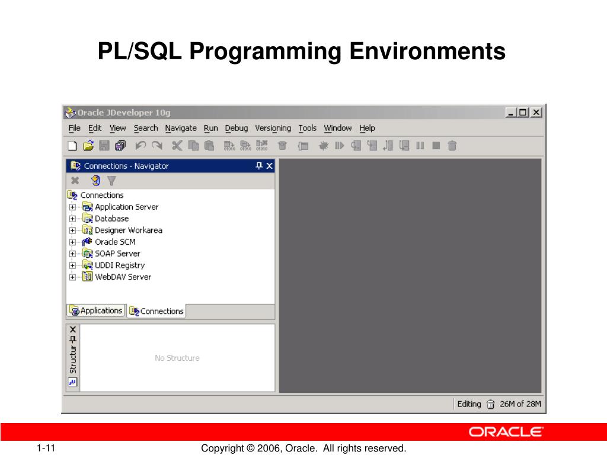Expand the WebDAV Server node
Viewport: 607px width, 455px height.
tap(72, 277)
